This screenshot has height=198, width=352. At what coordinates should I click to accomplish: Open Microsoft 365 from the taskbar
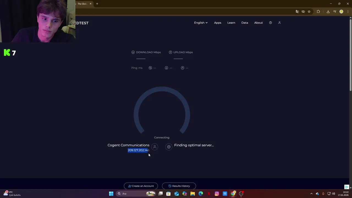(185, 194)
